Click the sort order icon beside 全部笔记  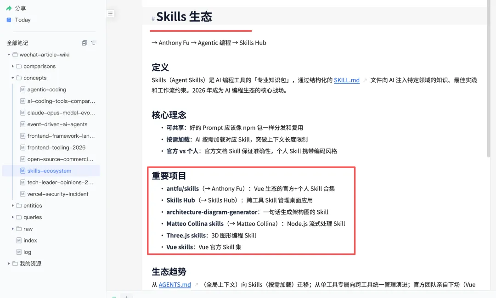94,43
